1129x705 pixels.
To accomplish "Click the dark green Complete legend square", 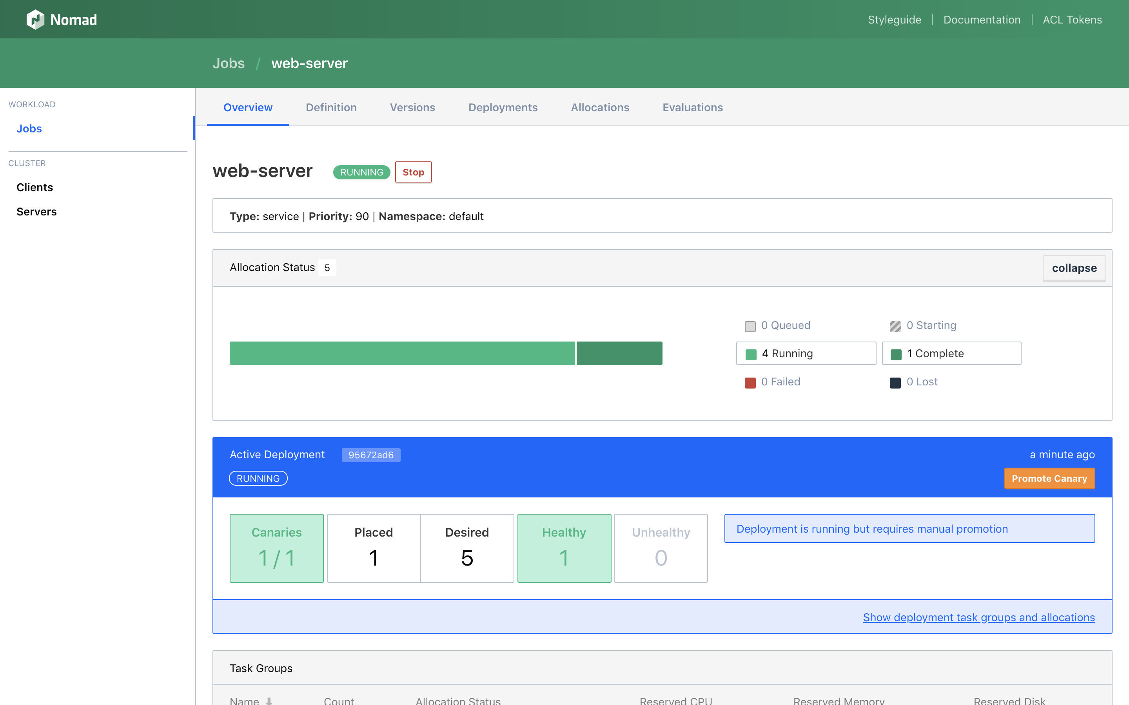I will tap(896, 354).
